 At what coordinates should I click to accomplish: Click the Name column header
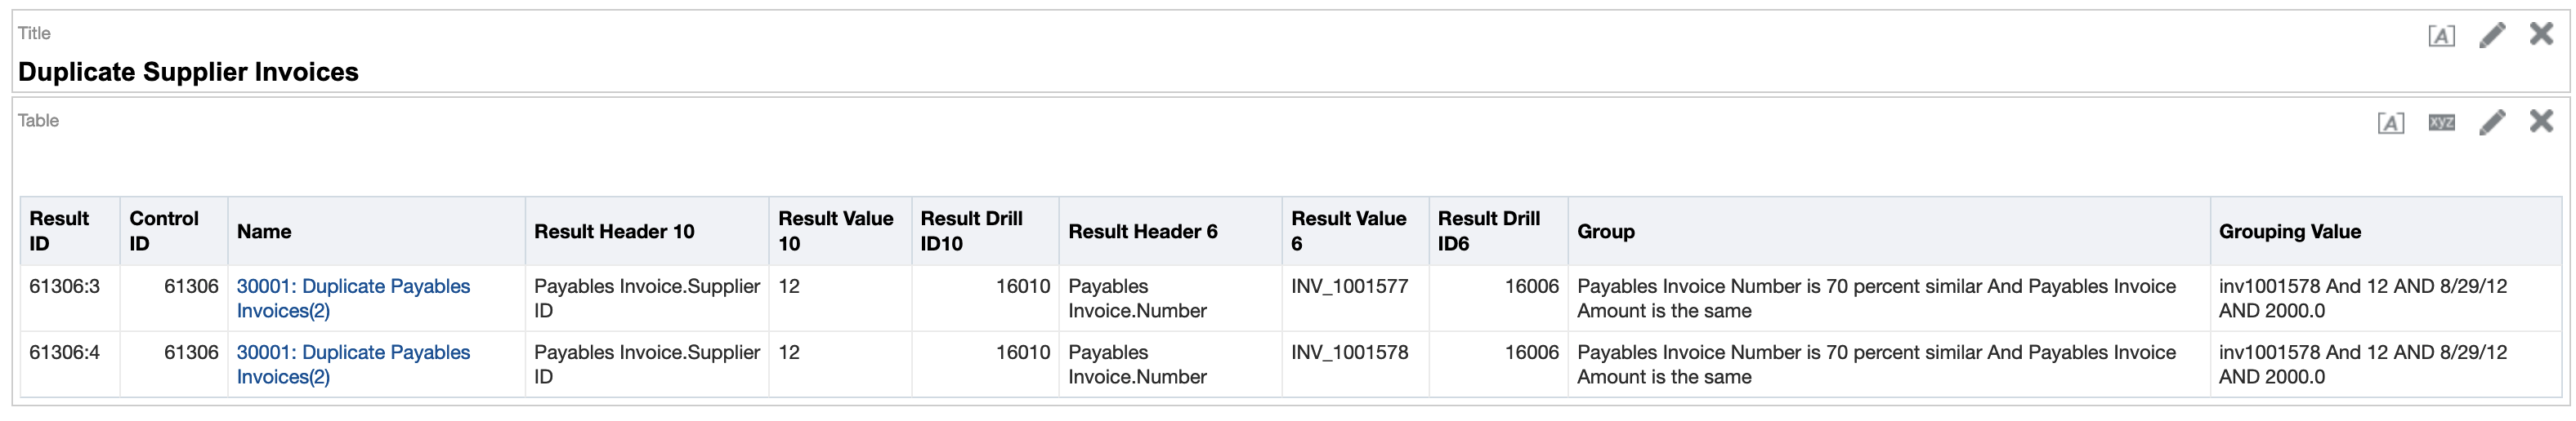(264, 232)
